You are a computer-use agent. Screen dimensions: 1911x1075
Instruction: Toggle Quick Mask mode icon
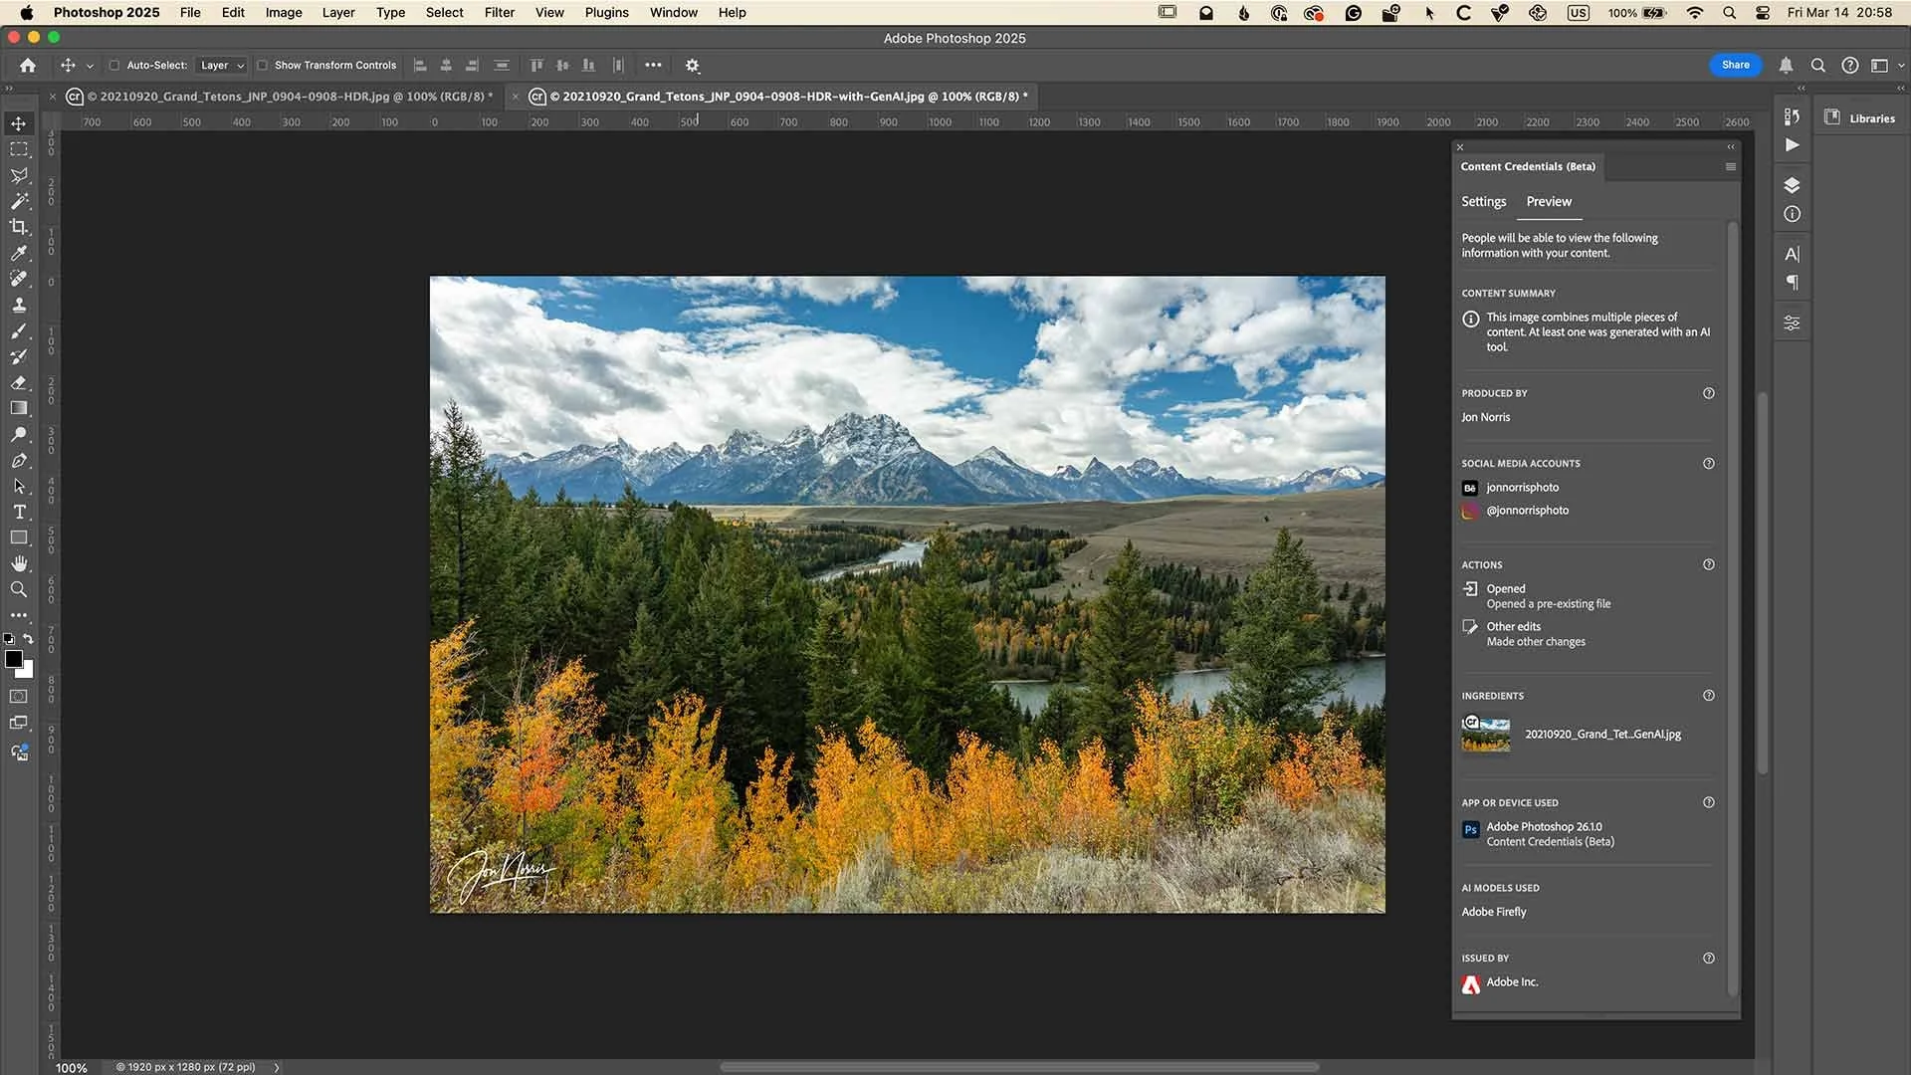19,697
